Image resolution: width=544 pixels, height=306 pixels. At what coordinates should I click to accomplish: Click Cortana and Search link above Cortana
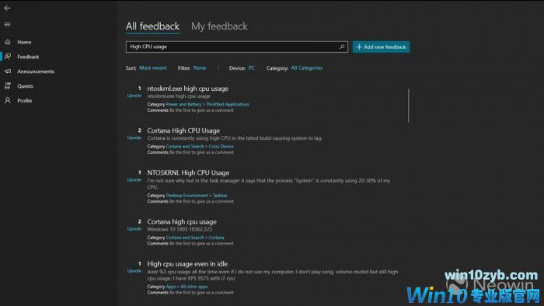(185, 238)
